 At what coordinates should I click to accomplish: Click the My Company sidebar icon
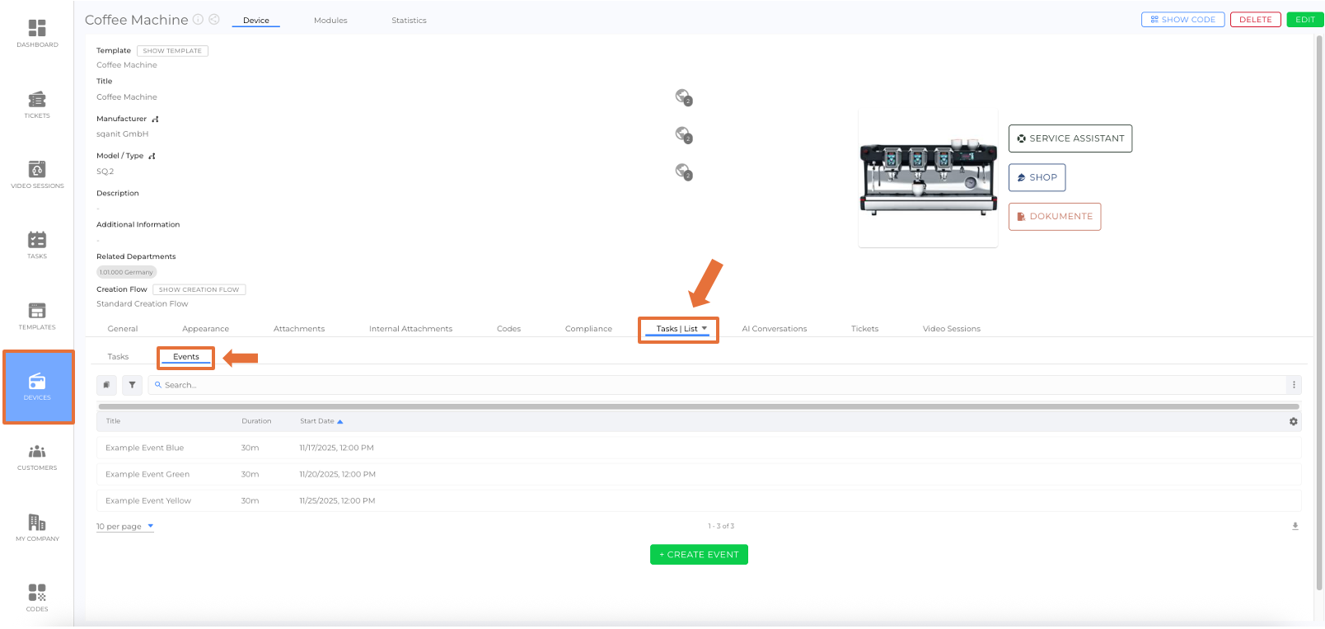[37, 527]
